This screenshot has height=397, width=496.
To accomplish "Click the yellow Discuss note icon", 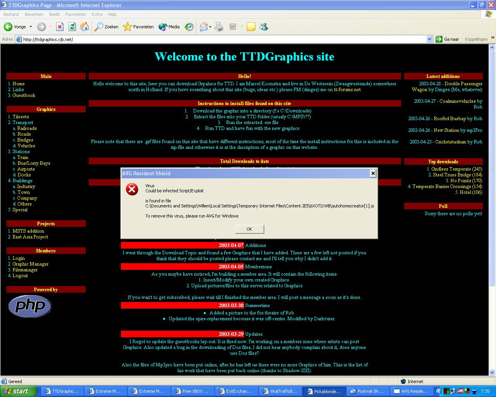I will [251, 27].
